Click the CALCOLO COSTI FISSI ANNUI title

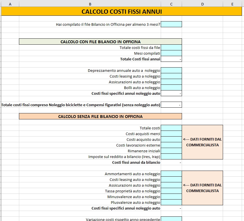click(x=121, y=12)
